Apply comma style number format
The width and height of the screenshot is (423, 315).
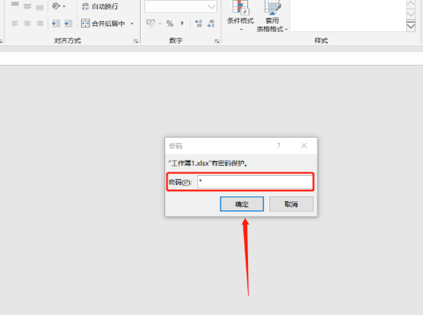point(182,24)
